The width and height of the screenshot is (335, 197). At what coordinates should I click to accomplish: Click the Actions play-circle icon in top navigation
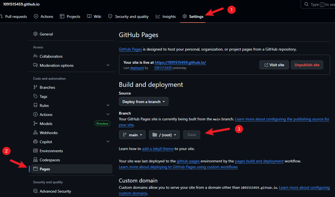[x=36, y=16]
